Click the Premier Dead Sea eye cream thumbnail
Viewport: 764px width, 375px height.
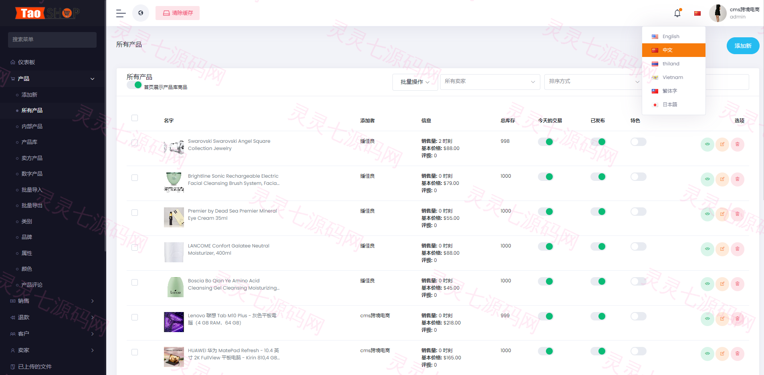point(174,217)
